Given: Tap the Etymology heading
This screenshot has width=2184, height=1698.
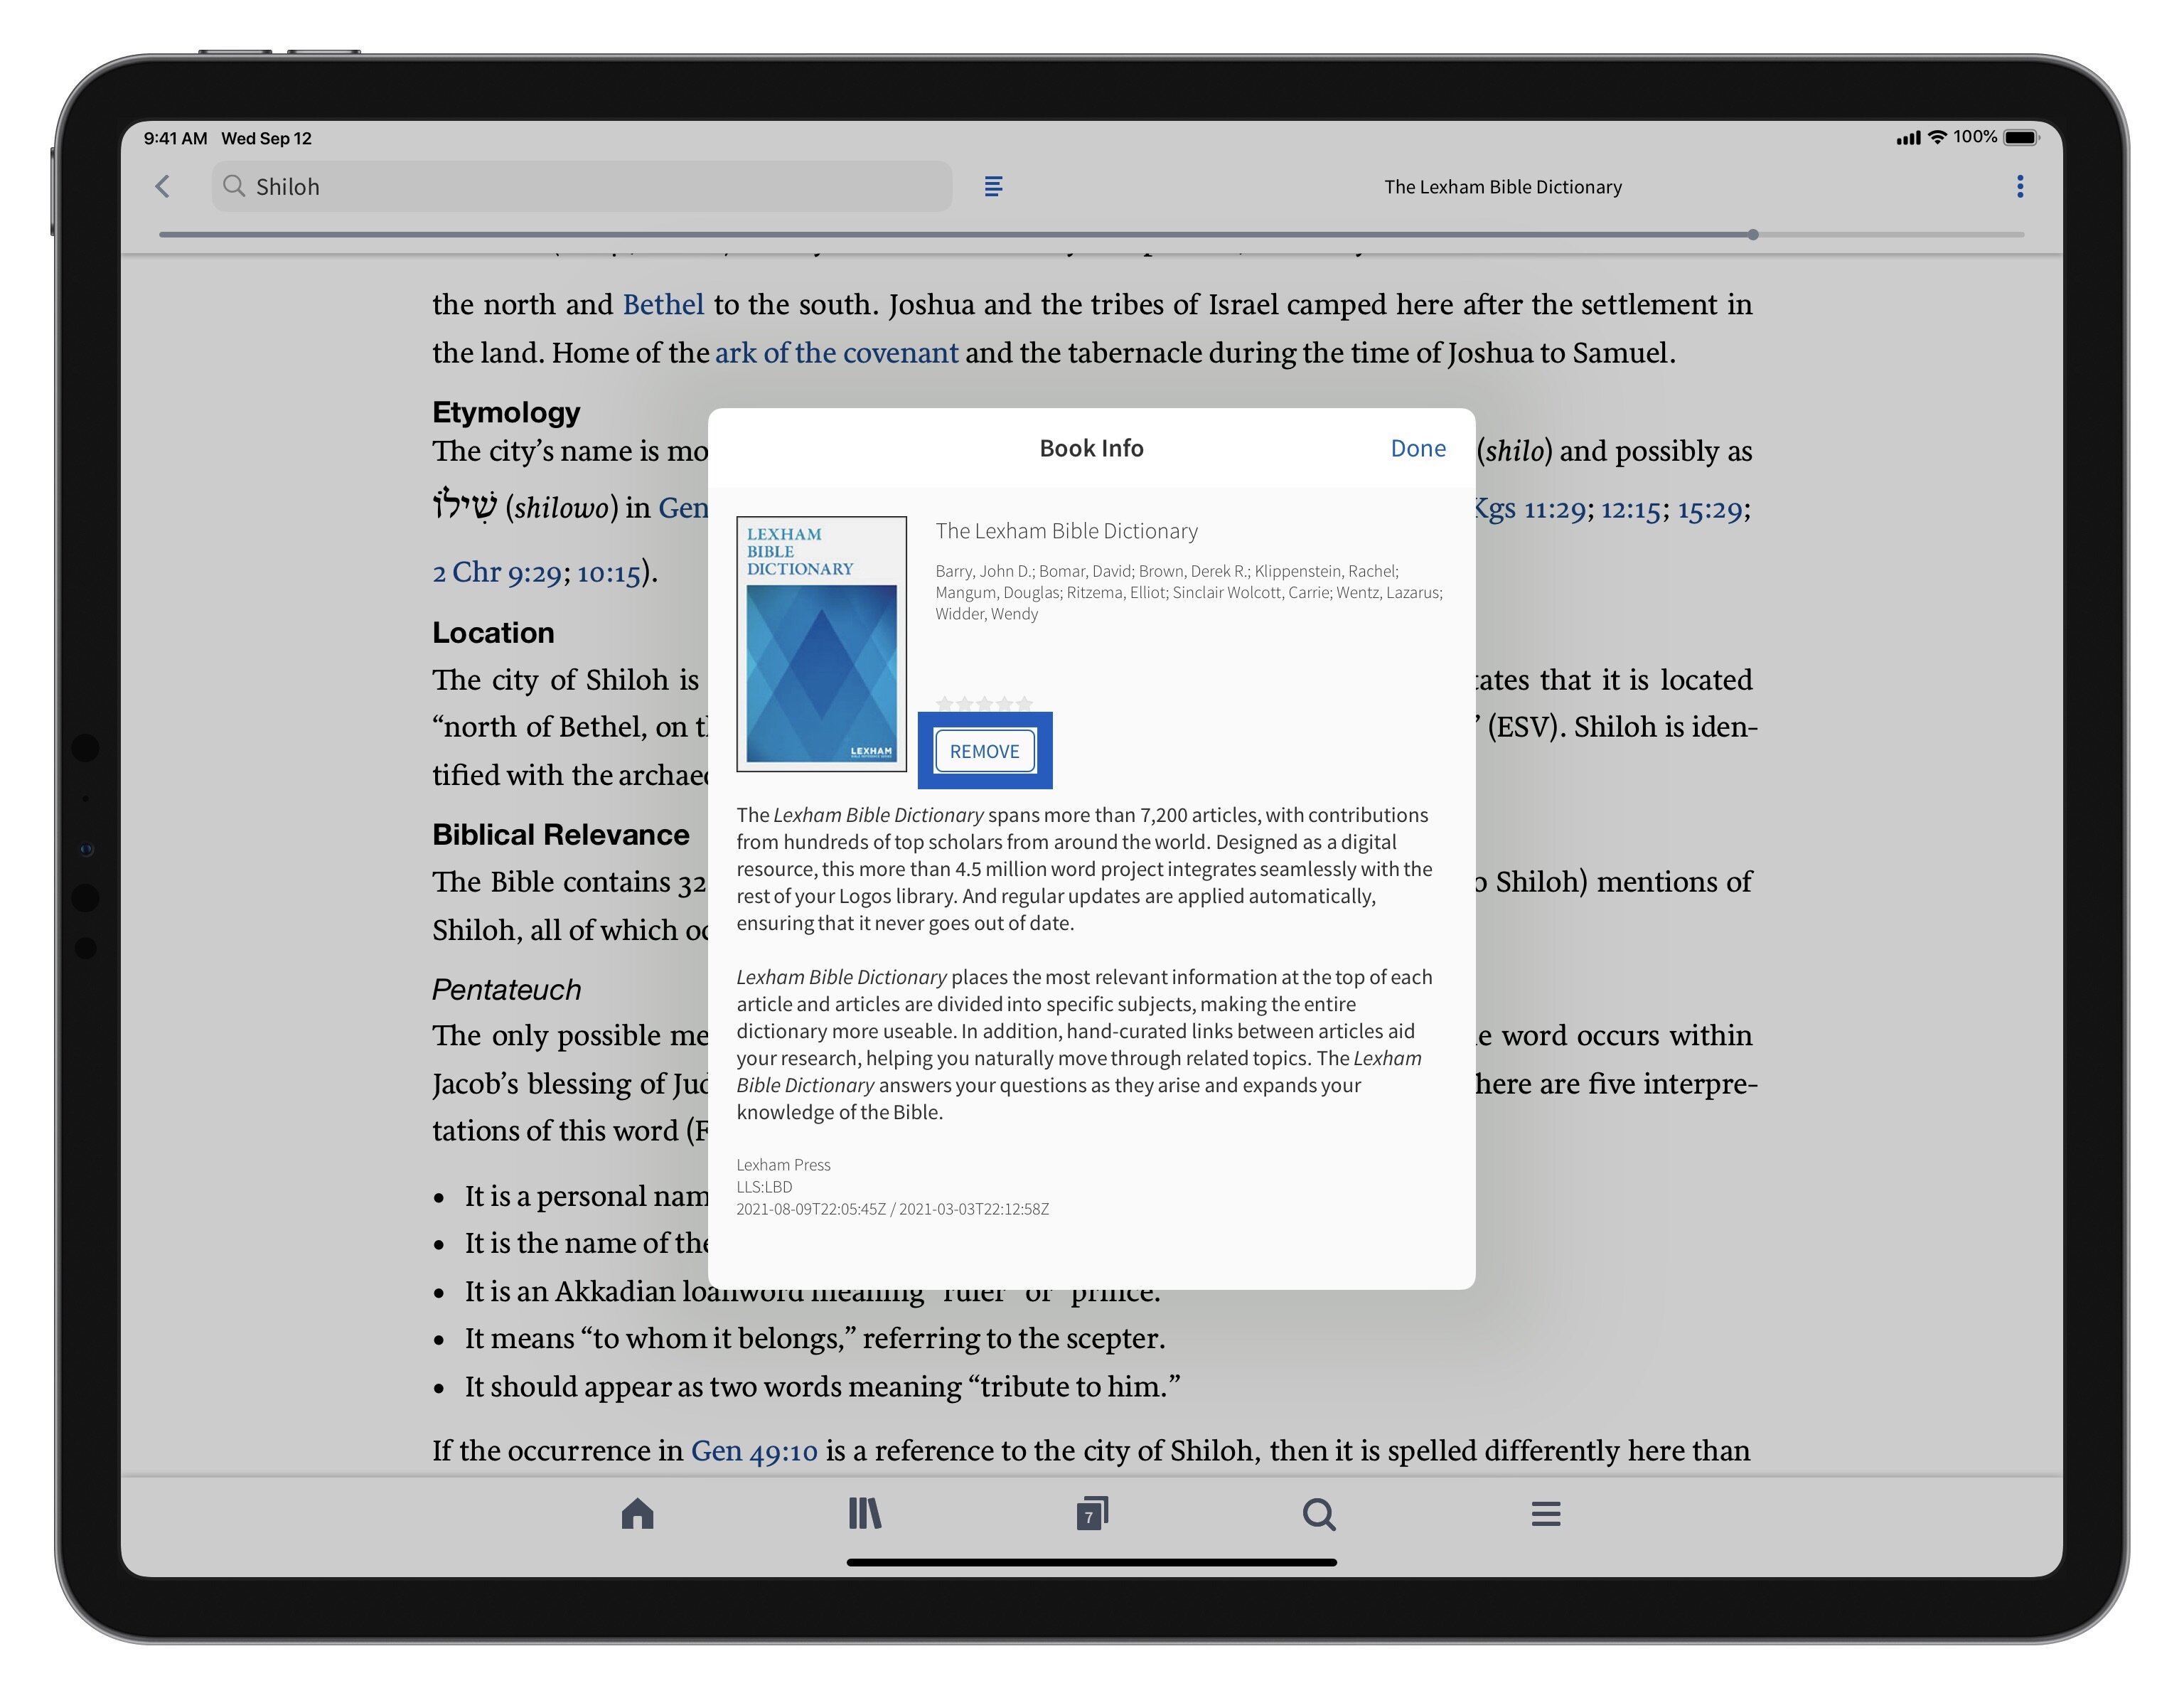Looking at the screenshot, I should click(506, 412).
